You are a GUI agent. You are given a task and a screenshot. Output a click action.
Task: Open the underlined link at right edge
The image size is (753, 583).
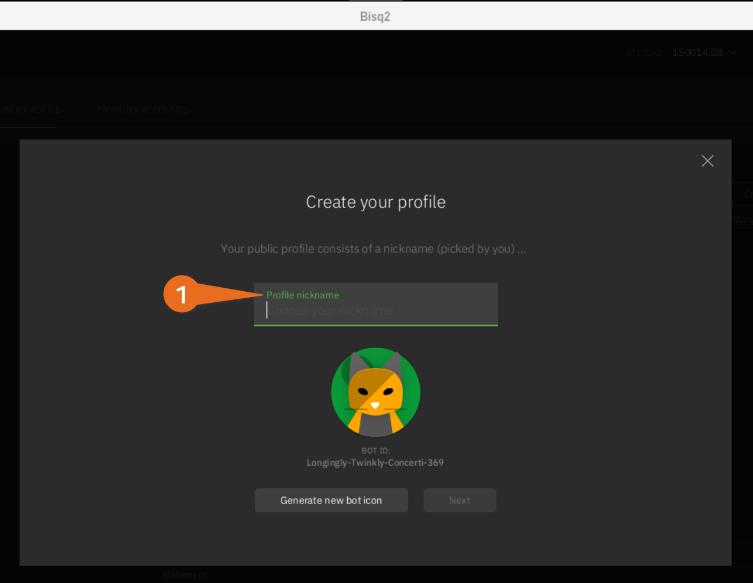(x=743, y=220)
